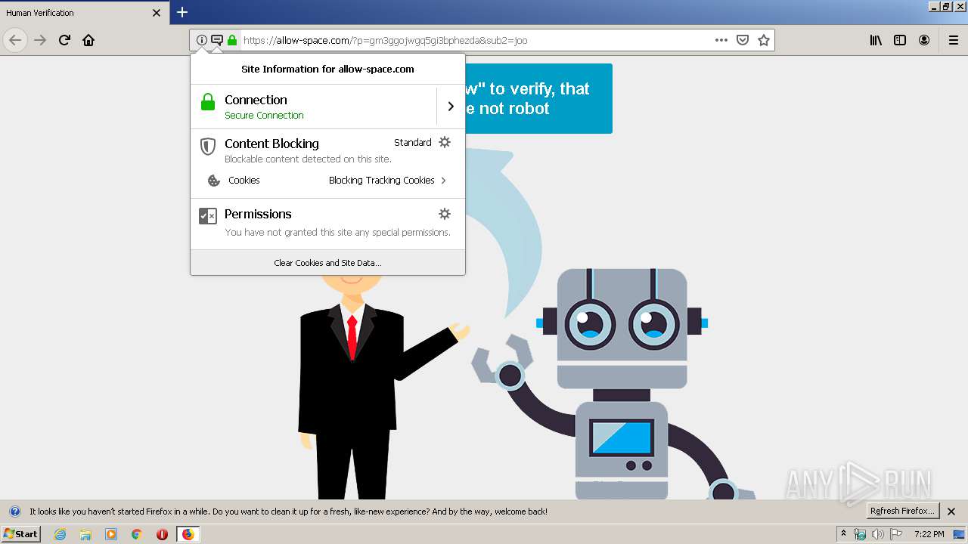Save page to Pocket icon
This screenshot has height=544, width=968.
(x=743, y=40)
